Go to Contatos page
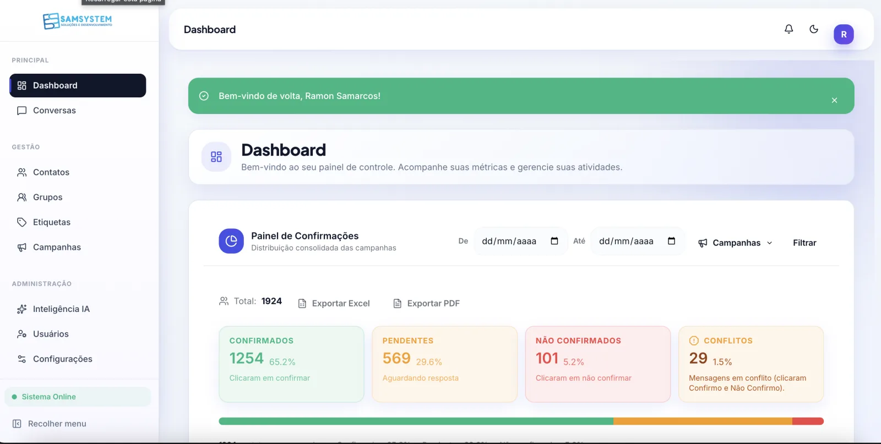The height and width of the screenshot is (444, 881). 78,172
